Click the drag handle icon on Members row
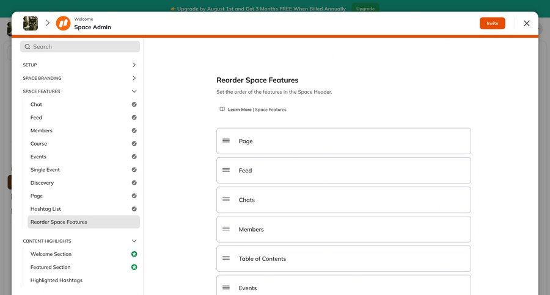The height and width of the screenshot is (295, 550). click(226, 229)
